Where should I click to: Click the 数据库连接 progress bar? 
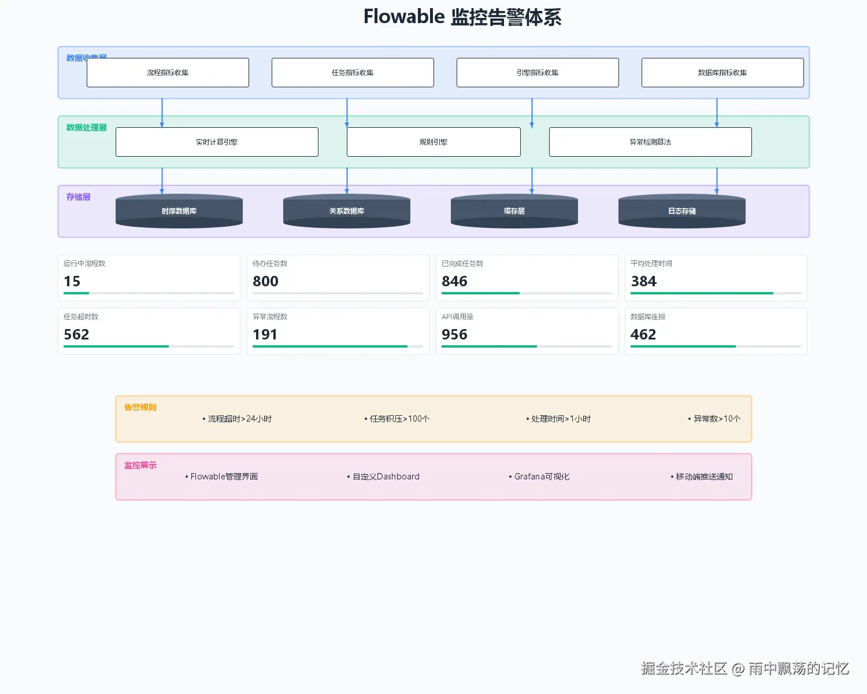coord(716,346)
